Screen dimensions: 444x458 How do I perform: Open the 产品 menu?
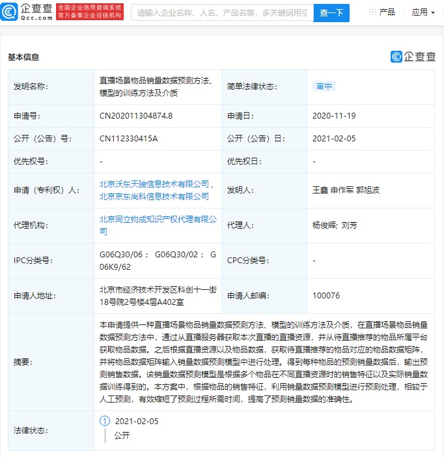[x=387, y=12]
